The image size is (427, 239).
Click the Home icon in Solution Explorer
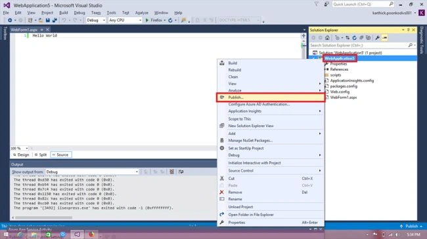(x=327, y=38)
